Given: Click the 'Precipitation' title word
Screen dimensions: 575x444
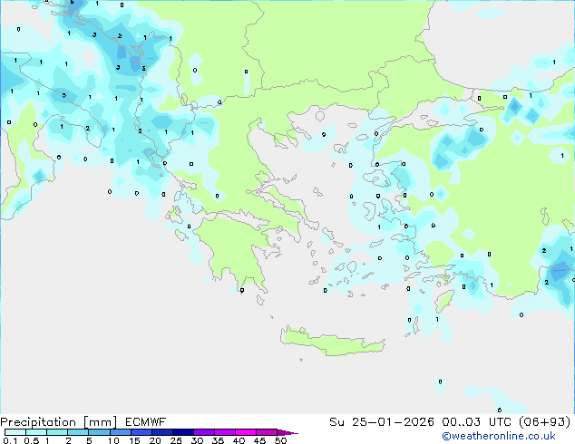Looking at the screenshot, I should pos(38,422).
